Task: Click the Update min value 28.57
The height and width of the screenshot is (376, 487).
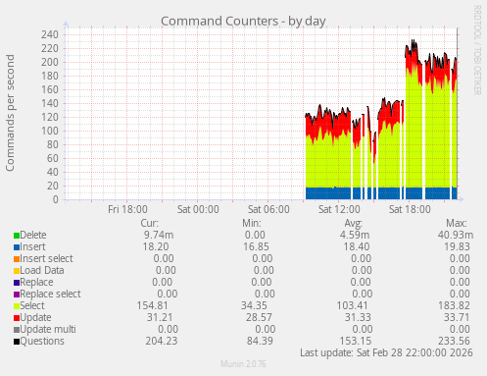Action: (259, 317)
